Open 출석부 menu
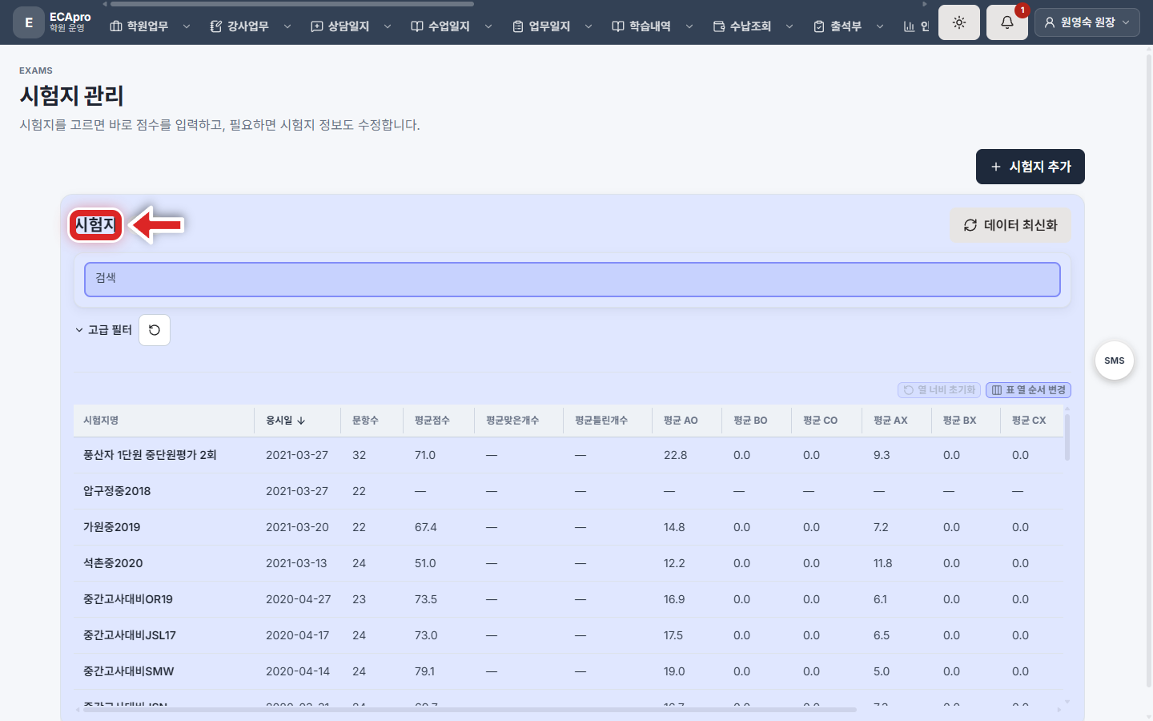Image resolution: width=1153 pixels, height=721 pixels. [x=838, y=26]
